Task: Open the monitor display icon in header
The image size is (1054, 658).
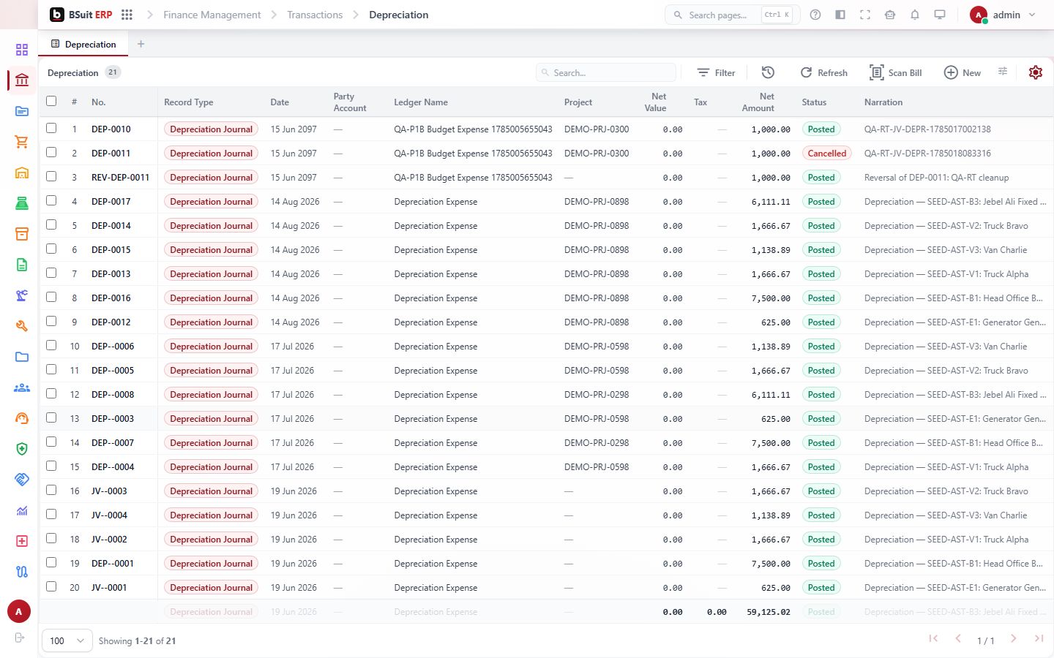Action: 940,15
